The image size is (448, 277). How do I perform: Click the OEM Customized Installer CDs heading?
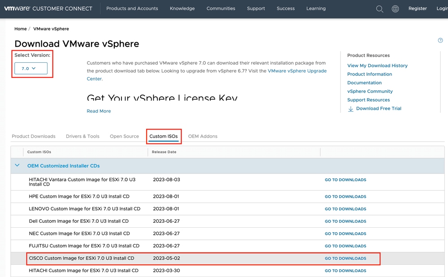tap(63, 166)
